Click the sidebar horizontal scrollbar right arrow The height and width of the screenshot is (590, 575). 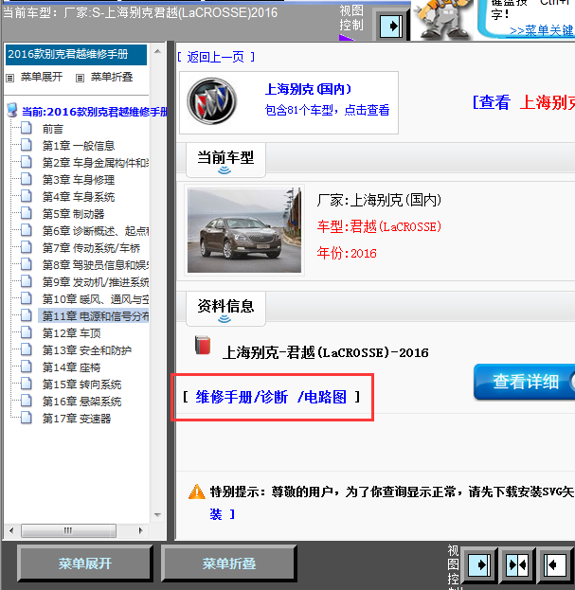141,531
